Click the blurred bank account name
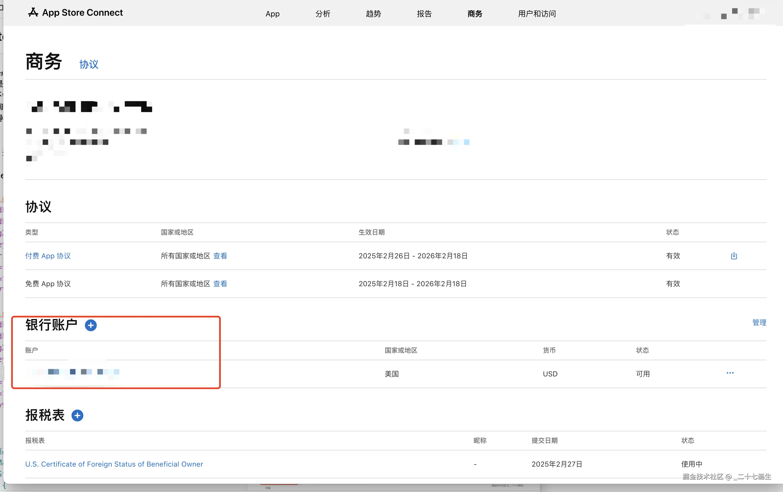This screenshot has width=783, height=492. [75, 372]
